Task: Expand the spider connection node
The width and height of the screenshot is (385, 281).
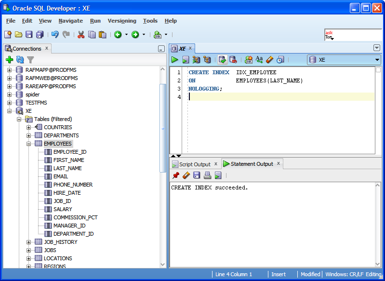Action: point(9,94)
